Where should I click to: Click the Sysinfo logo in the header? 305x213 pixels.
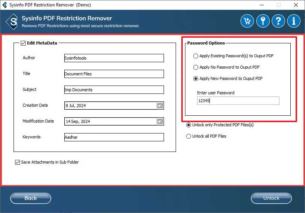pos(13,21)
